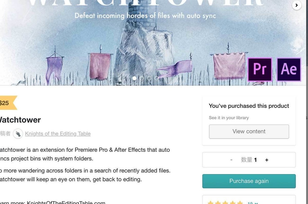Open Knights of the Editing Table author link
The height and width of the screenshot is (204, 308).
[x=58, y=134]
